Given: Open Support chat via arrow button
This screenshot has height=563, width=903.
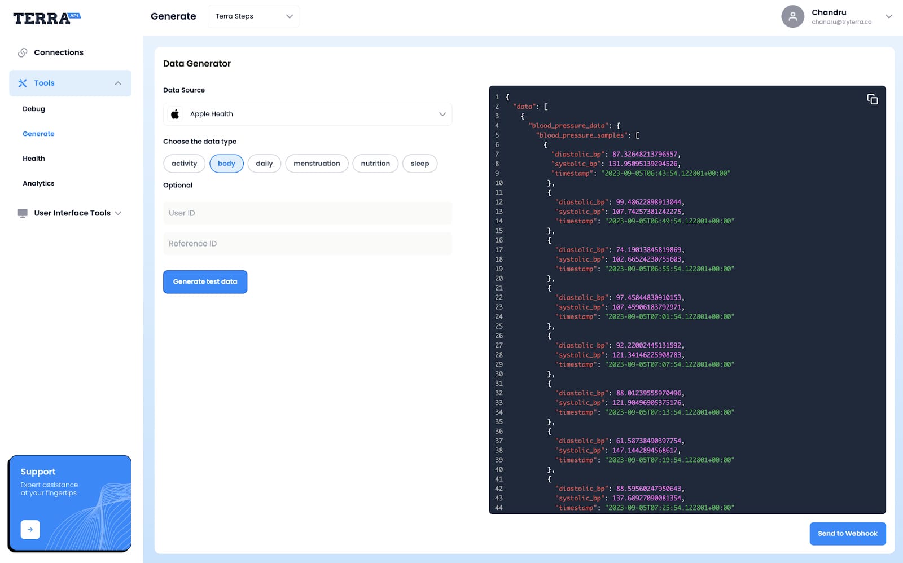Looking at the screenshot, I should [30, 529].
